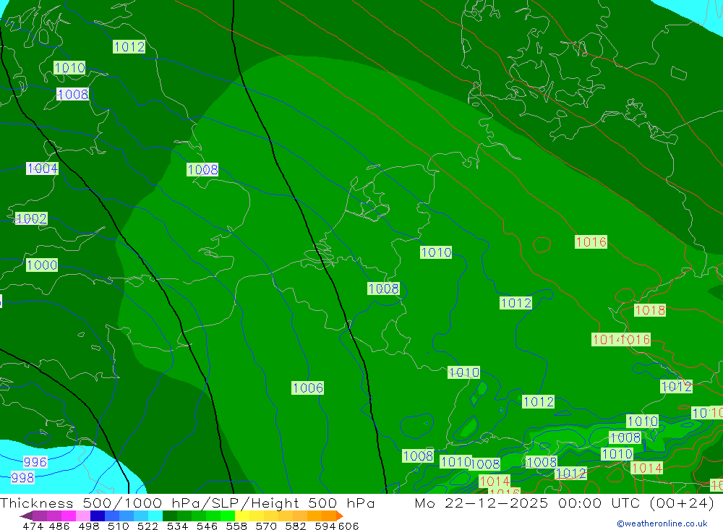Click the 1006 isobar label
The image size is (723, 530).
coord(307,388)
